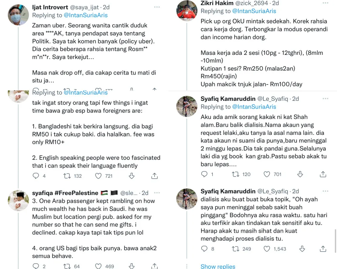Download icon on the 469-likes tweet

[132, 266]
